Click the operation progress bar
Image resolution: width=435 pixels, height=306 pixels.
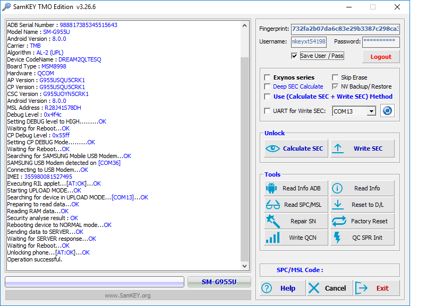(x=95, y=282)
